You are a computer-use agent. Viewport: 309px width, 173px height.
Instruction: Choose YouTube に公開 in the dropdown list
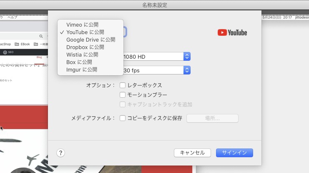[x=90, y=32]
